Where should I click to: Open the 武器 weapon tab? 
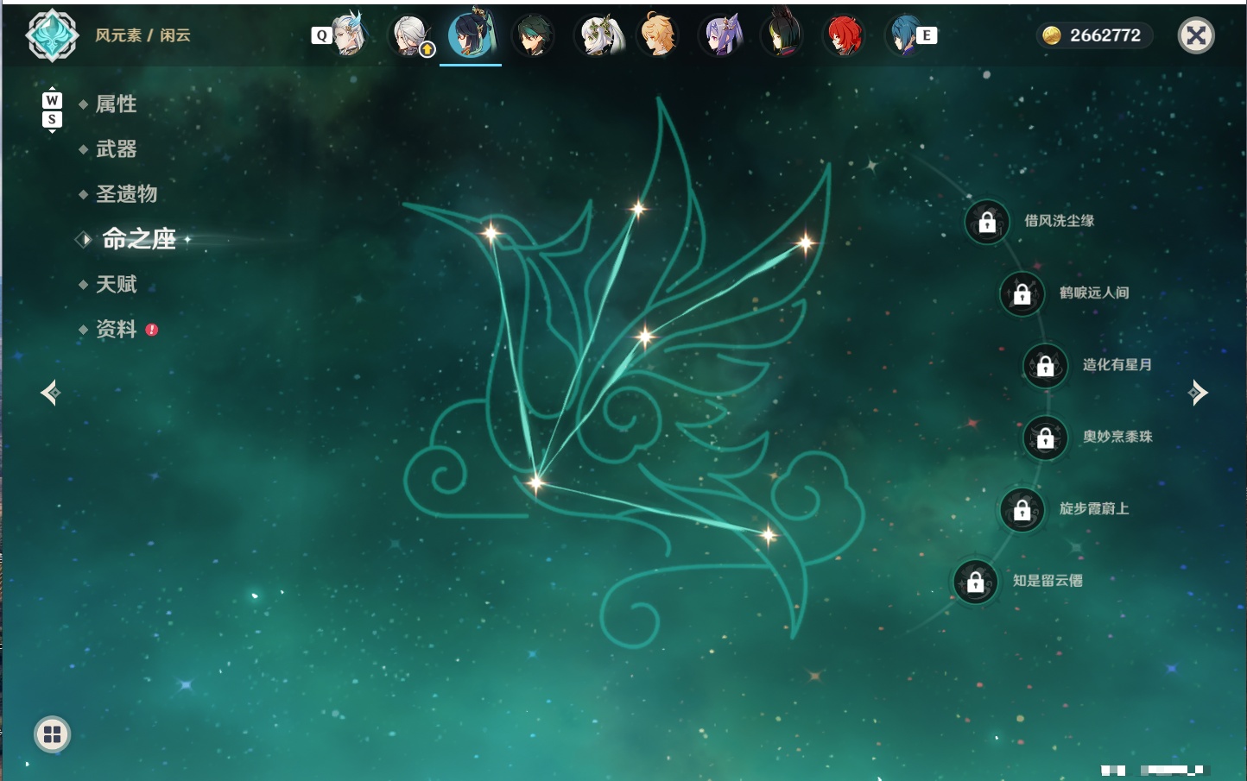coord(116,148)
